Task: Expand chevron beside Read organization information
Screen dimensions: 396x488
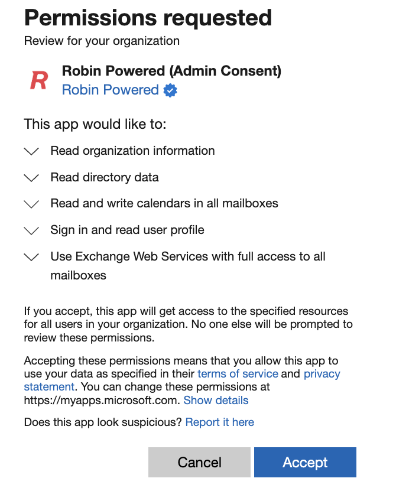Action: [x=31, y=151]
